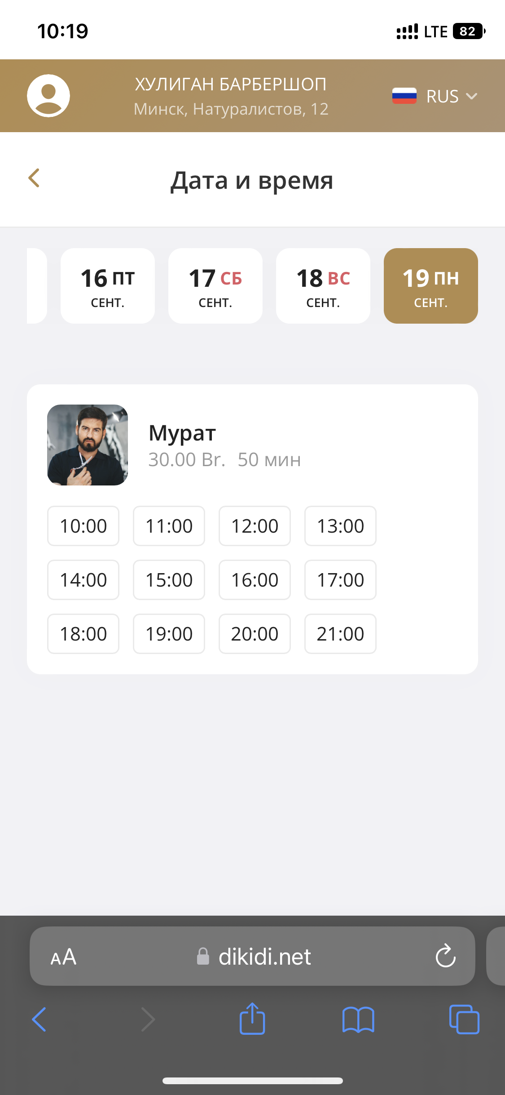Go back using the gold chevron arrow
This screenshot has width=505, height=1095.
[34, 178]
